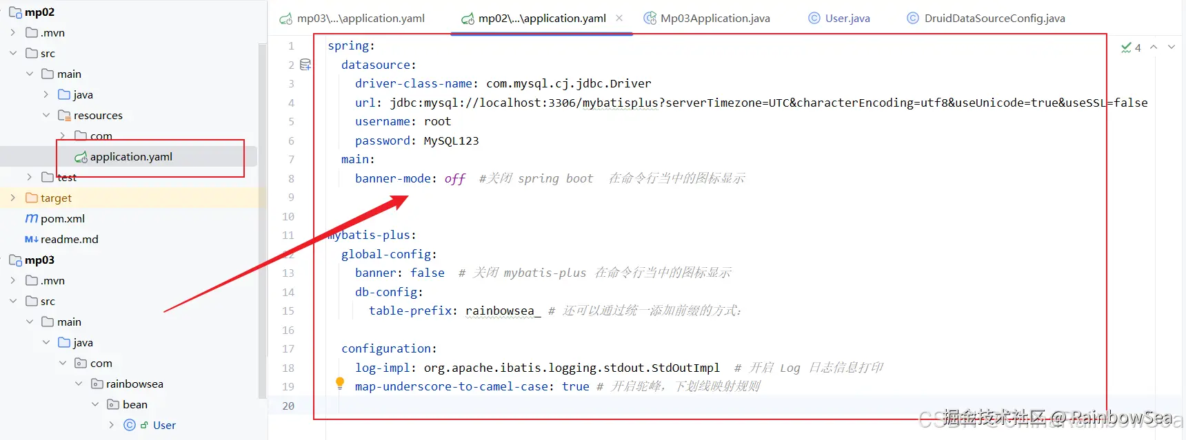The height and width of the screenshot is (440, 1186).
Task: Click the 'driver-class-name' key
Action: coord(414,83)
